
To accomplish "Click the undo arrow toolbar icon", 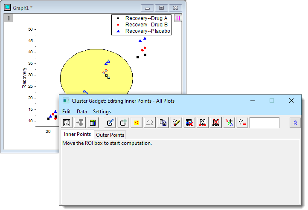I will (x=149, y=123).
